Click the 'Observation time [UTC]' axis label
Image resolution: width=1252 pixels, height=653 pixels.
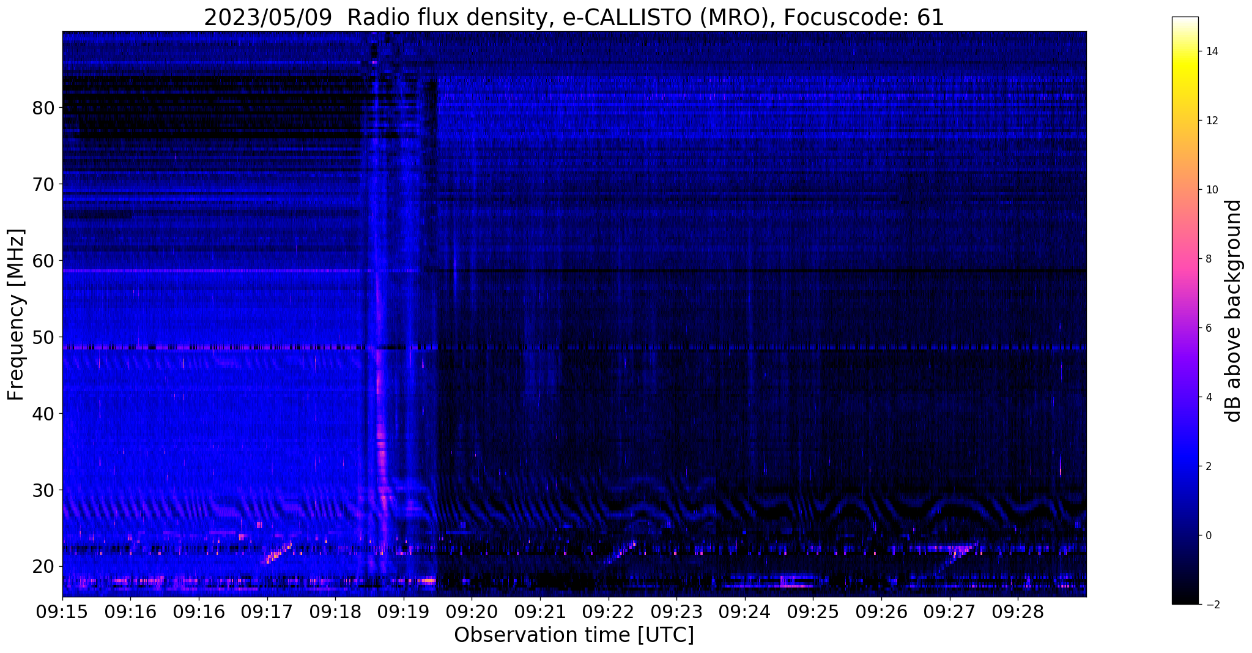click(574, 635)
